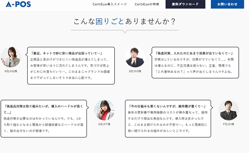Click the こんな困りごとありませんか heading
The width and height of the screenshot is (249, 166).
(x=125, y=21)
